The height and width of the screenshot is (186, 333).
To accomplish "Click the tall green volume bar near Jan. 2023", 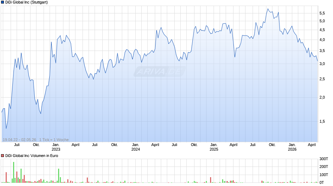I will pos(58,176).
